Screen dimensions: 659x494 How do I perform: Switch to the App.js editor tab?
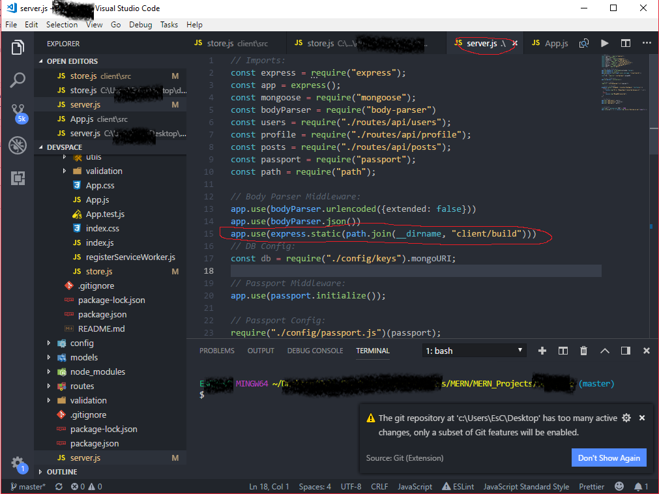(549, 43)
